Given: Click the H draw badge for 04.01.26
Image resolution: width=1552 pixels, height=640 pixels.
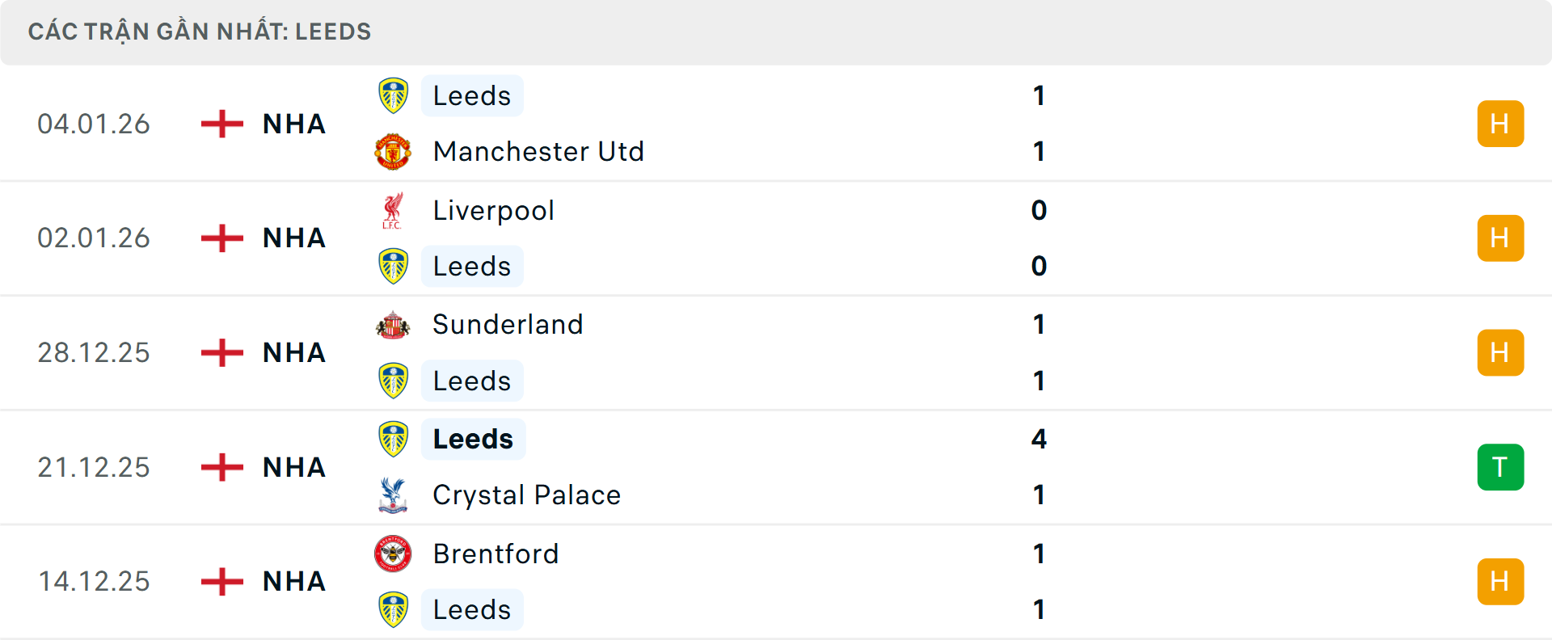Looking at the screenshot, I should point(1500,124).
